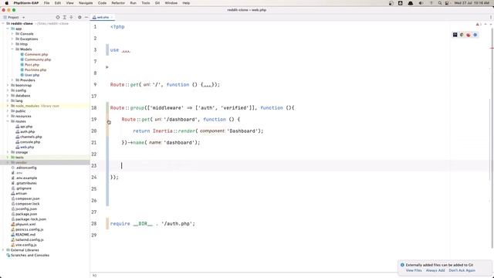Click the volume icon in menu bar
The image size is (494, 278).
(x=421, y=3)
